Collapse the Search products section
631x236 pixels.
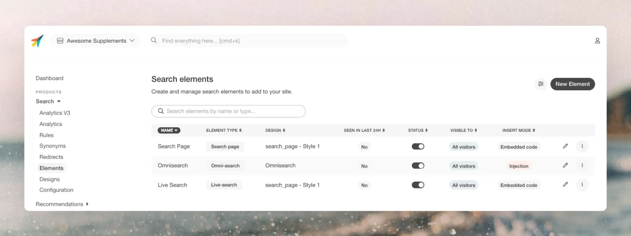[48, 101]
